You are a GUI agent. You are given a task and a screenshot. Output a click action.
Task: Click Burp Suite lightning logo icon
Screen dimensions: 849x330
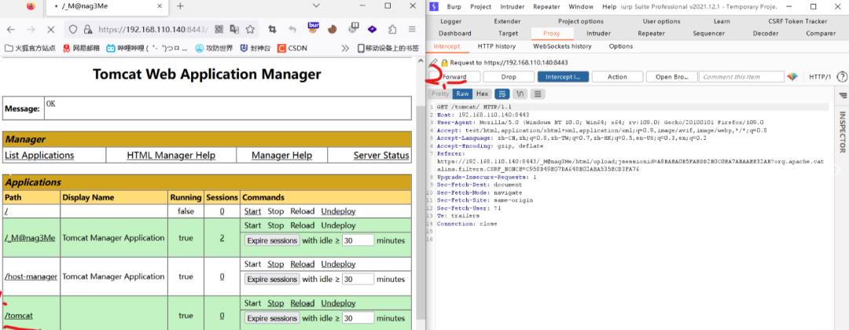click(435, 6)
